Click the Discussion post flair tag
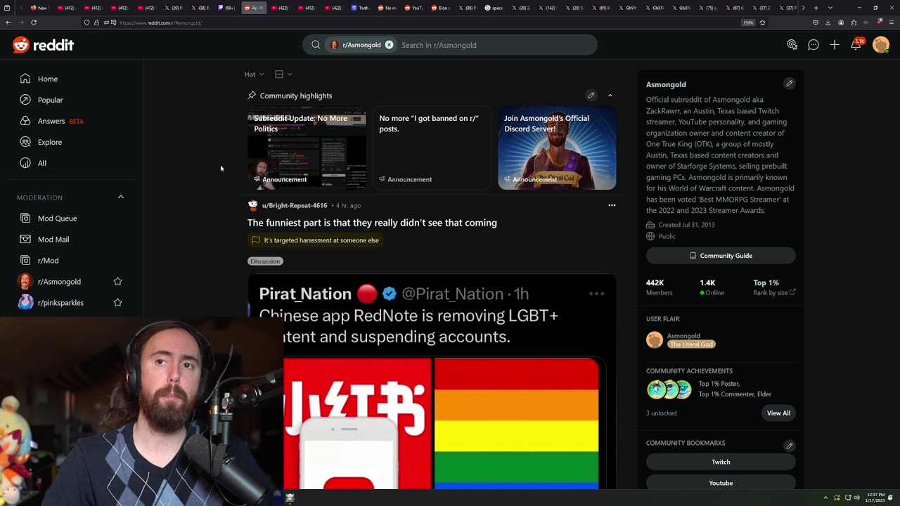Viewport: 900px width, 506px height. coord(265,261)
